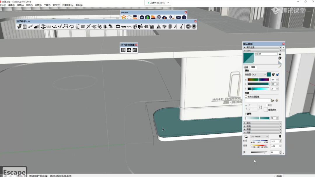Click the 重置颜色 reset color box
Screen dimensions: 315x177
pyautogui.click(x=266, y=110)
